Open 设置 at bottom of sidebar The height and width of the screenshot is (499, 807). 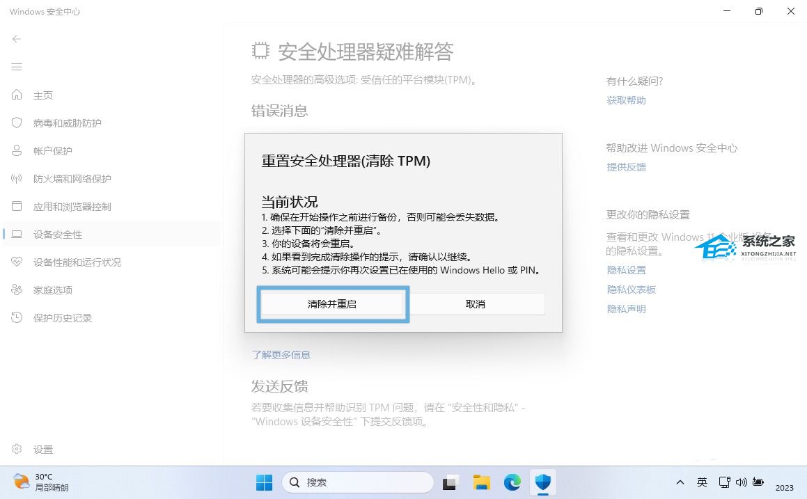(43, 450)
